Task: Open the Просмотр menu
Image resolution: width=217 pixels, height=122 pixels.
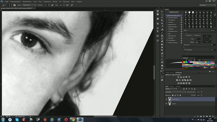Action: (x=66, y=1)
